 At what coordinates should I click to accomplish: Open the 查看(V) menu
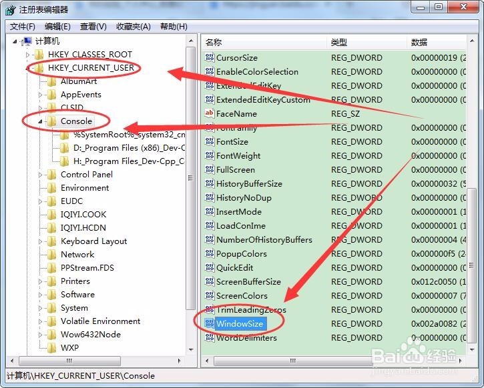[x=93, y=27]
